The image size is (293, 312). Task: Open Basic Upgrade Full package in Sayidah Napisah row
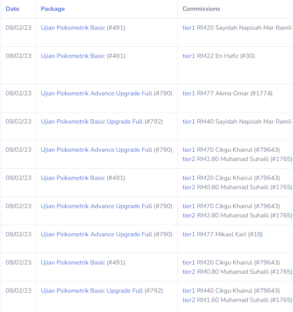click(x=92, y=122)
